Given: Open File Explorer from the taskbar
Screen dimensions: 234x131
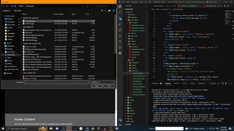Looking at the screenshot, I should point(51,128).
